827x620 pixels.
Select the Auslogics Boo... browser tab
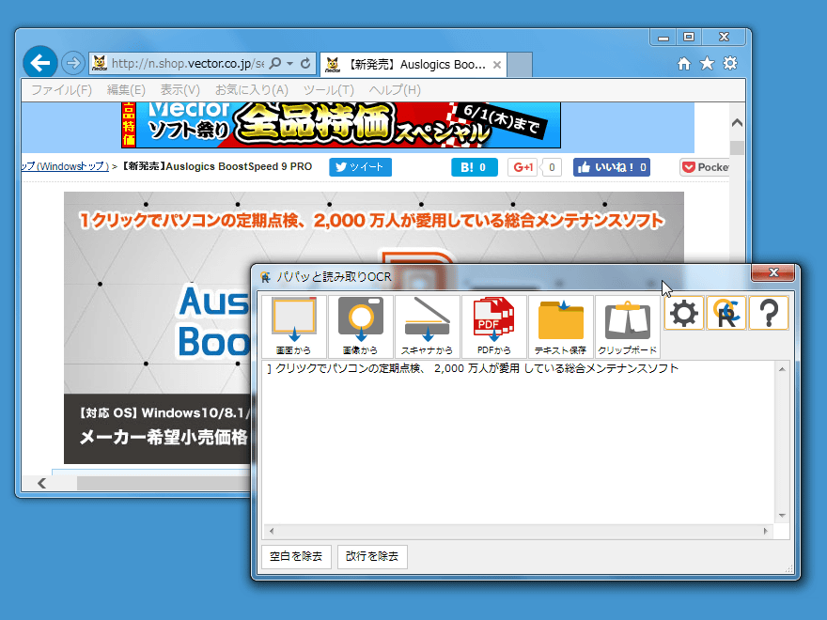[413, 64]
